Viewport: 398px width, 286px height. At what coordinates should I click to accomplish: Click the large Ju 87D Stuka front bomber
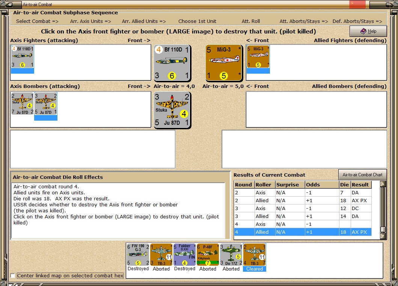click(172, 110)
